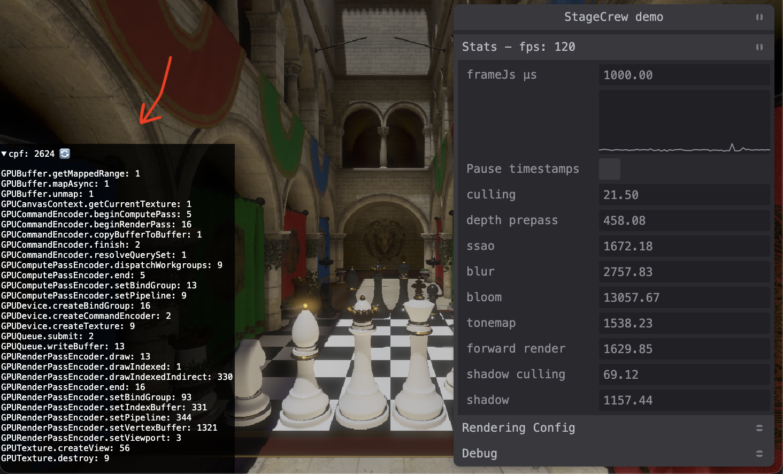This screenshot has width=783, height=474.
Task: Click the GPUCommandEncoder.beginComputePass: 5 line
Action: coord(96,214)
